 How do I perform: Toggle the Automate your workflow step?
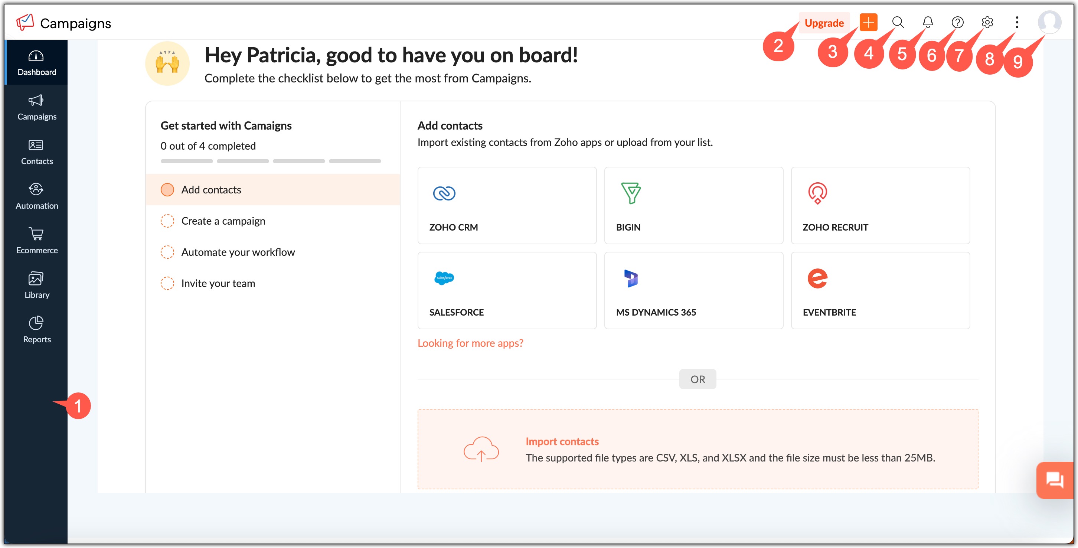(238, 252)
